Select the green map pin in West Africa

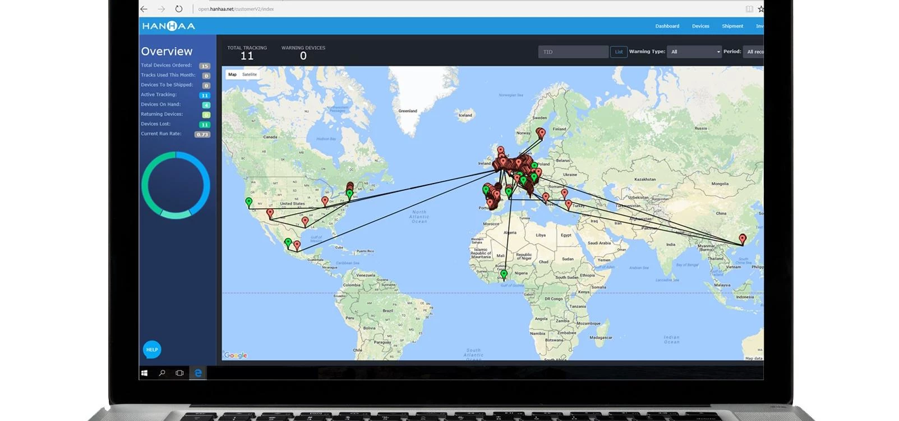(x=504, y=274)
